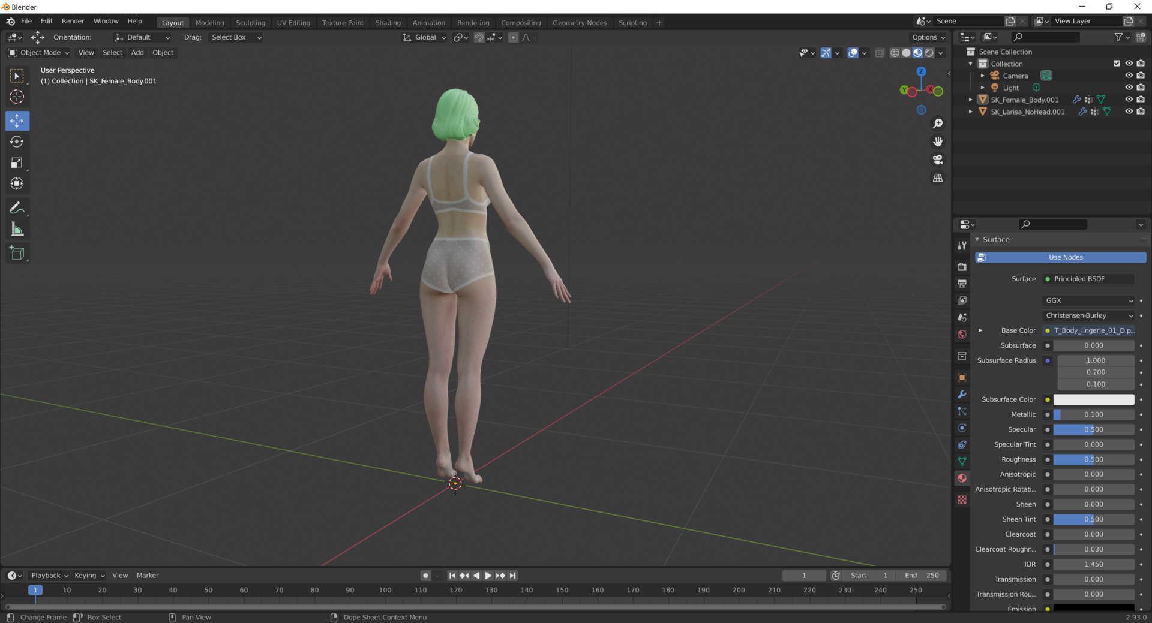Activate the Scale tool
The height and width of the screenshot is (623, 1152).
click(17, 162)
